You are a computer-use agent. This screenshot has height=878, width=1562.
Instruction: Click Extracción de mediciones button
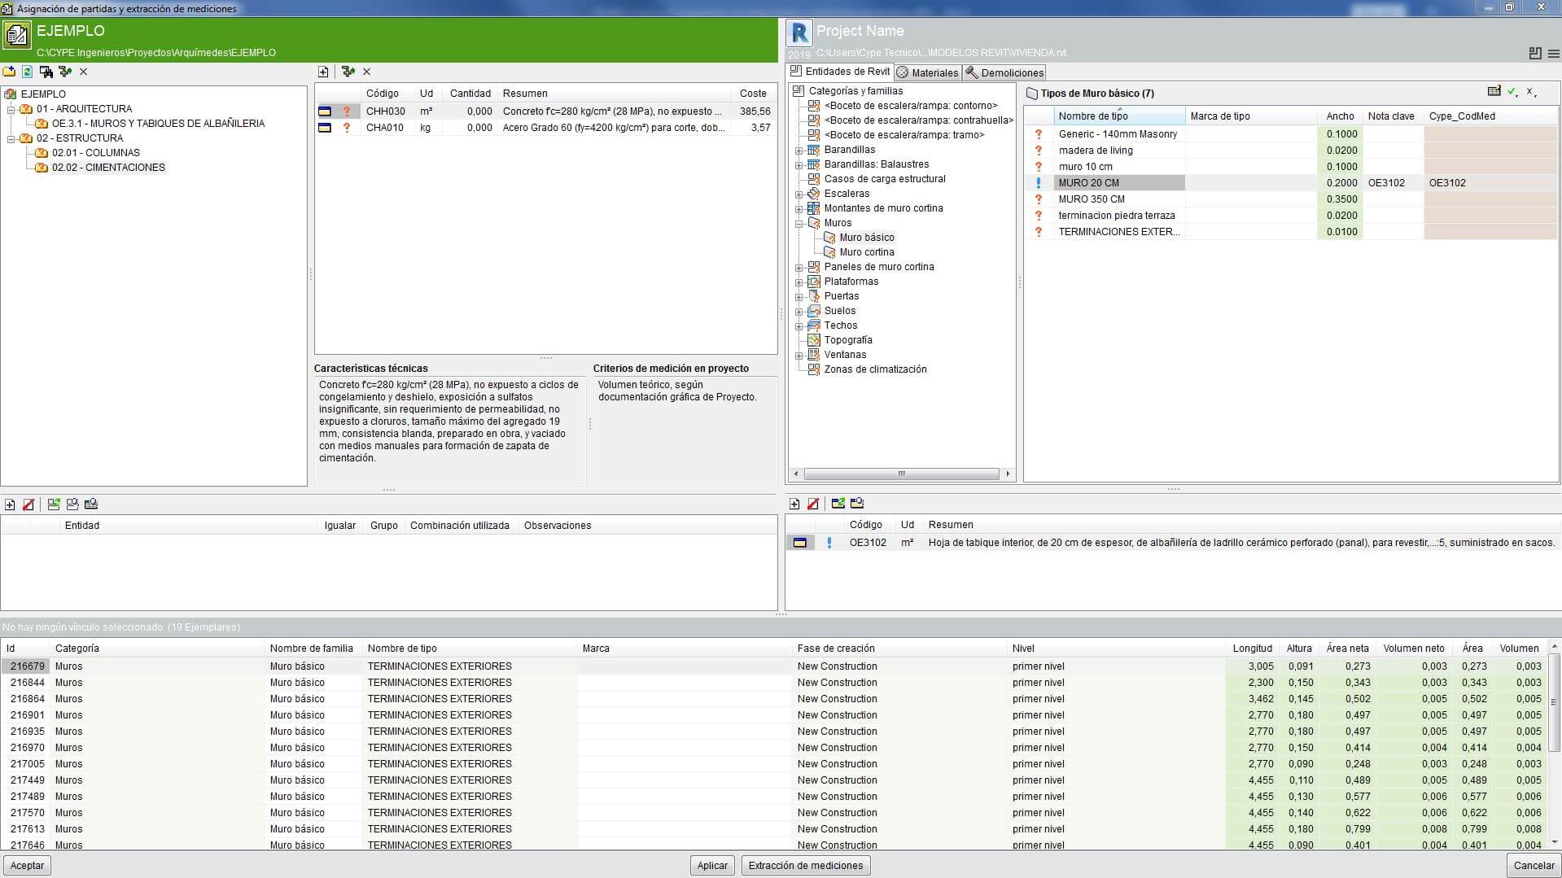(806, 865)
